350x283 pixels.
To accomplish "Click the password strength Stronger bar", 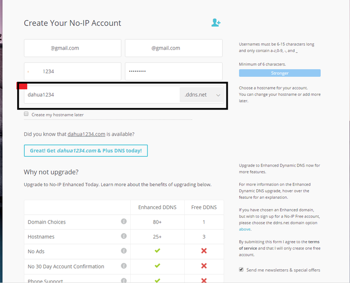I will tap(280, 73).
